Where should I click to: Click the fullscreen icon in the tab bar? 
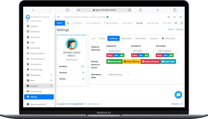click(x=182, y=23)
